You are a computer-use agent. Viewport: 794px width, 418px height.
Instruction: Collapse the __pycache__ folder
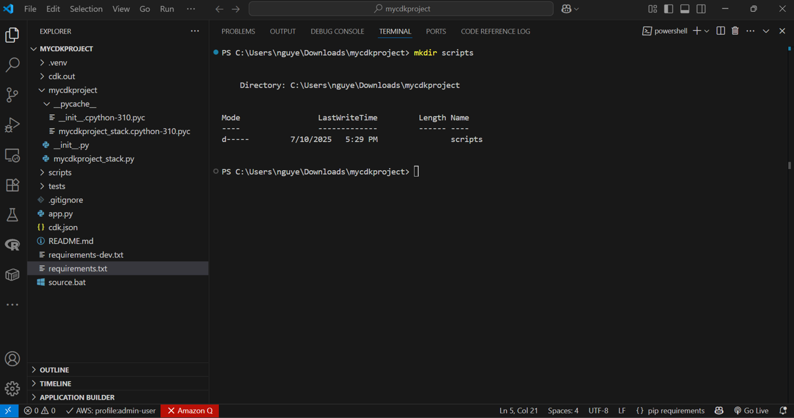tap(74, 104)
